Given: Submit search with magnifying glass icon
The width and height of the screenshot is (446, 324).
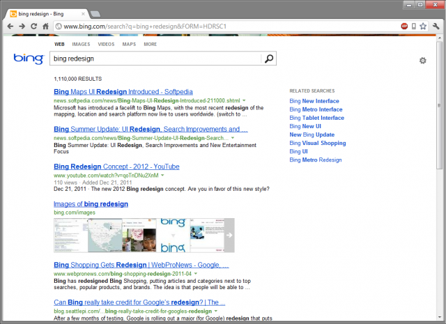Looking at the screenshot, I should (x=269, y=59).
